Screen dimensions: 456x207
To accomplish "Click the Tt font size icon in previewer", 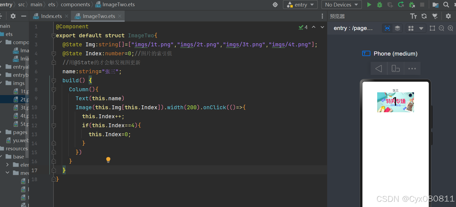I will (x=413, y=16).
